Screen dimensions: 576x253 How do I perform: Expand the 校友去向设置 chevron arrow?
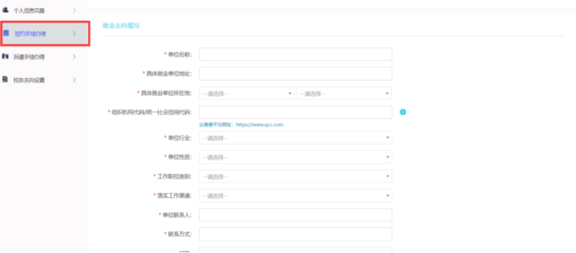coord(74,80)
